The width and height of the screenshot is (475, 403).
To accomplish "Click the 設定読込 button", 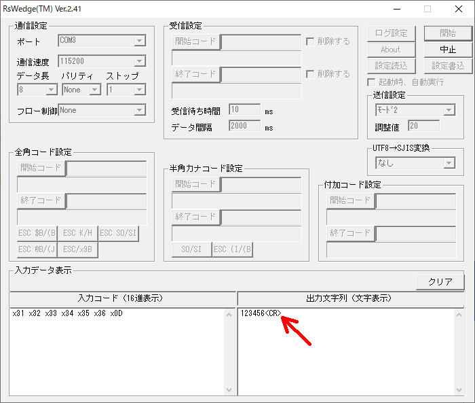I will coord(391,66).
